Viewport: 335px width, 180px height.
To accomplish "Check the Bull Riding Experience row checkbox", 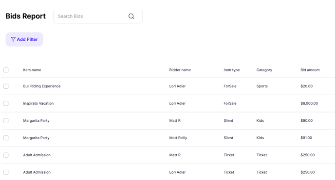I will point(6,86).
